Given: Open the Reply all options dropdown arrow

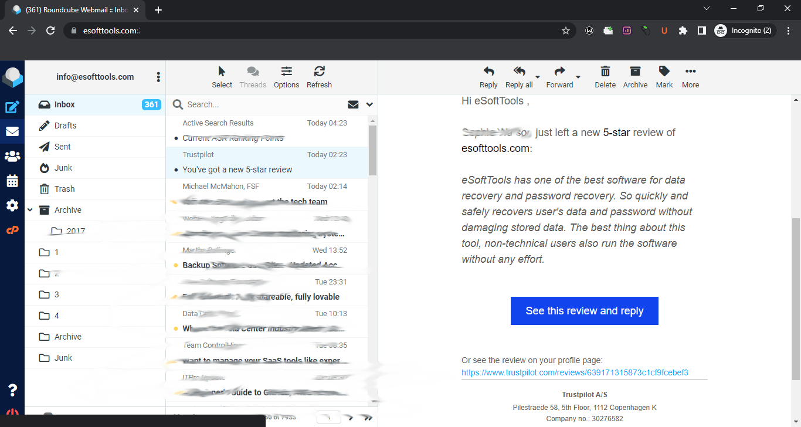Looking at the screenshot, I should coord(538,77).
